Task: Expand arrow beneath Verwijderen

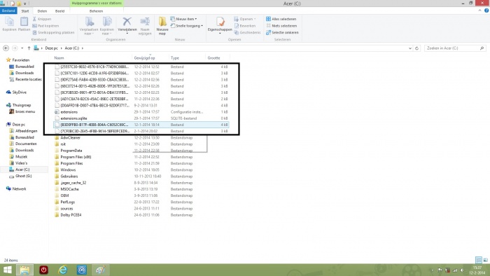Action: click(x=127, y=33)
